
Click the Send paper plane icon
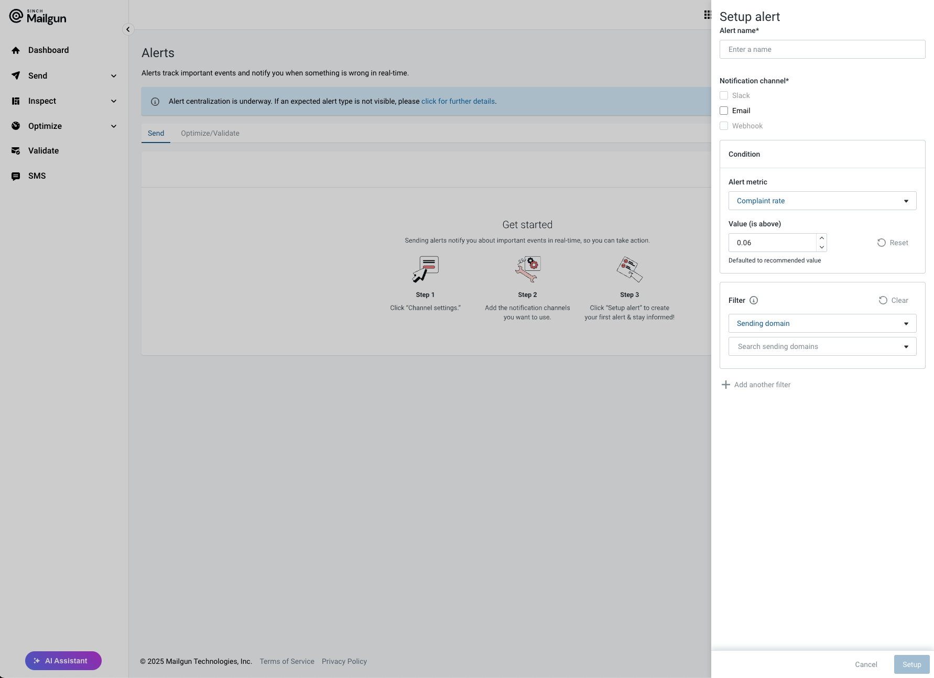16,75
